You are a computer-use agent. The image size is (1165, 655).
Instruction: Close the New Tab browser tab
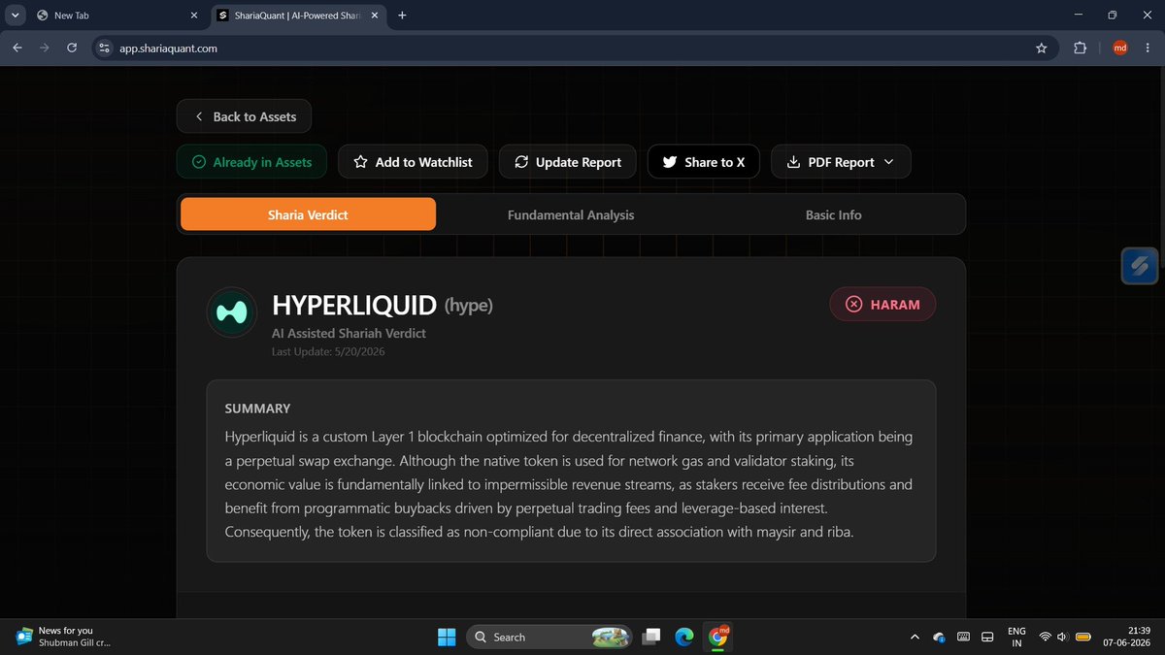click(193, 16)
